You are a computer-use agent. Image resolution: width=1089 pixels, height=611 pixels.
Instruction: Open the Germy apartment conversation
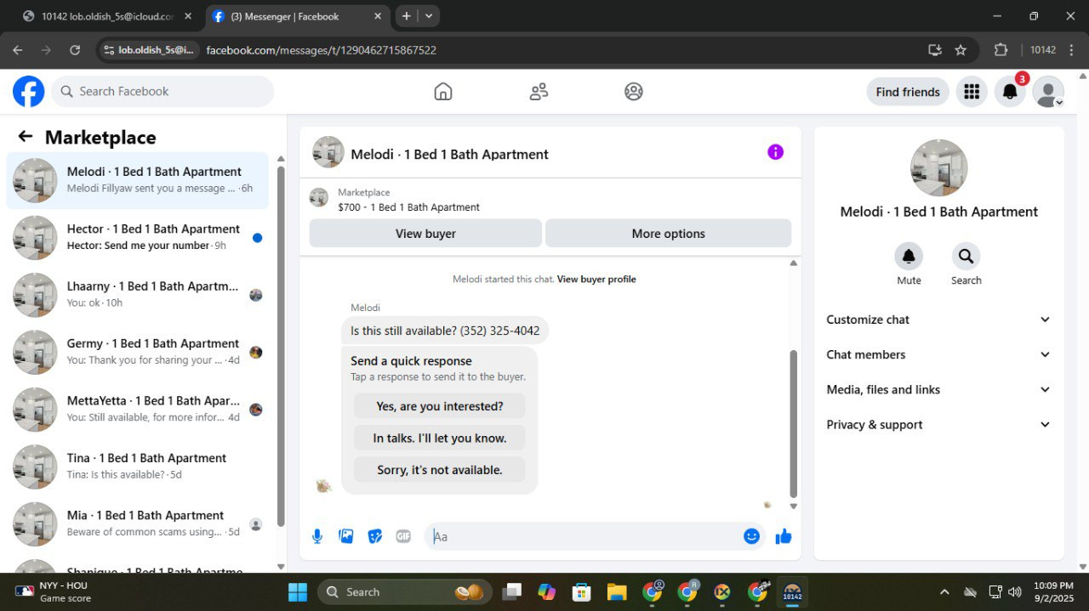pyautogui.click(x=137, y=352)
